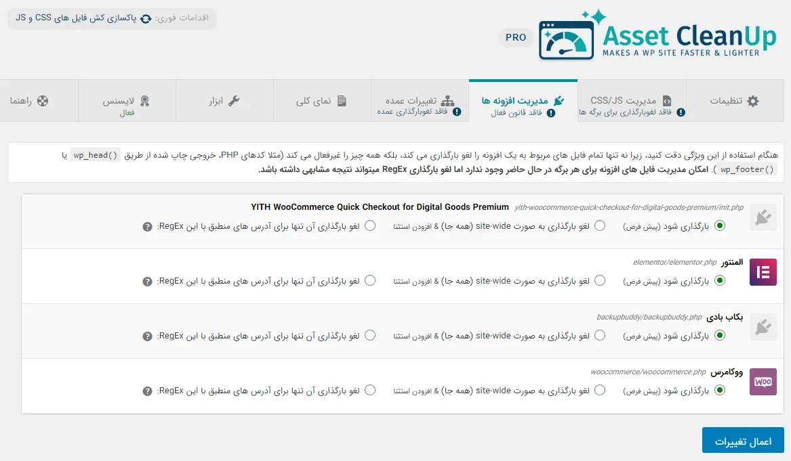The height and width of the screenshot is (461, 791).
Task: Select بارگذاری شود (پیش فرض) for ووکامرس
Action: 720,391
